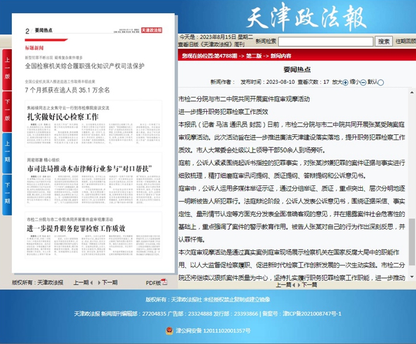Click left arrow beside 上一篇
The width and height of the screenshot is (416, 344).
(294, 285)
